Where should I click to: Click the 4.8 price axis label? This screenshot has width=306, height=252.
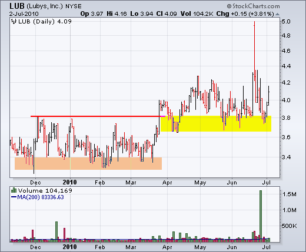click(x=286, y=36)
